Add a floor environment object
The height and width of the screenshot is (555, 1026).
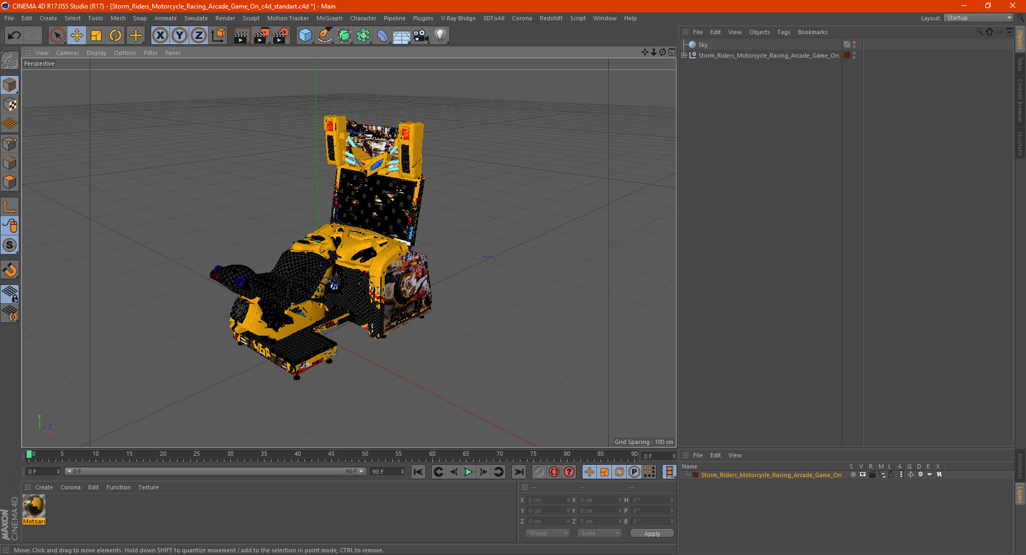(401, 36)
